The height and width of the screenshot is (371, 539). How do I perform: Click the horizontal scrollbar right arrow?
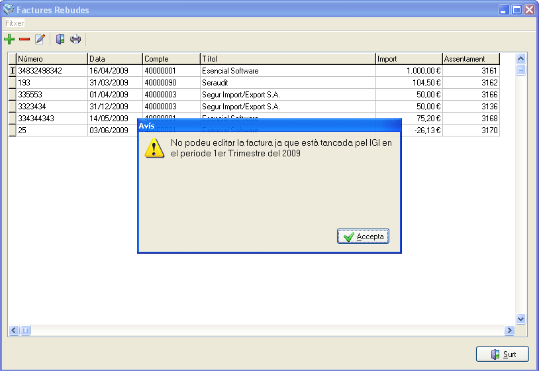509,331
